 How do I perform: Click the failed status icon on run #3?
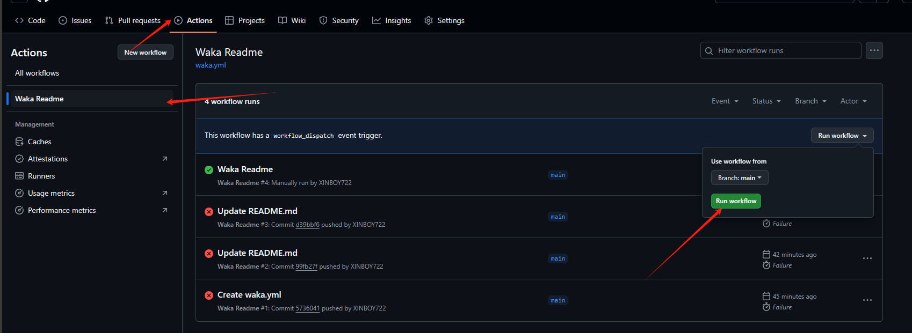[x=209, y=212]
